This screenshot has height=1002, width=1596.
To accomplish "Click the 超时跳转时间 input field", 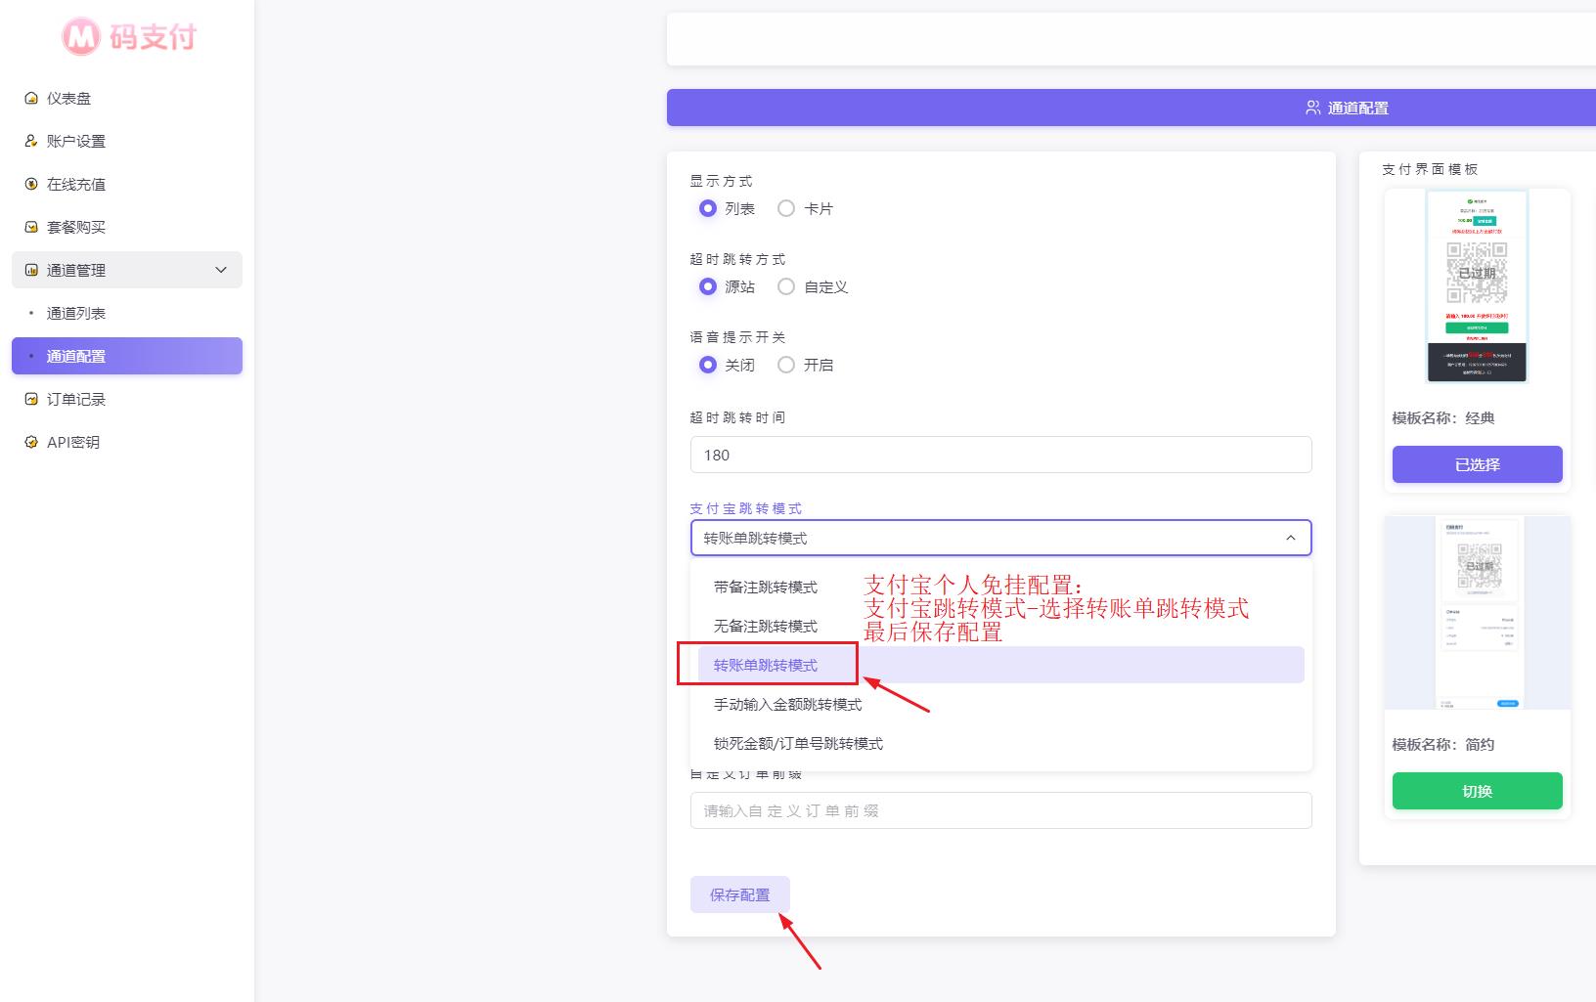I will pyautogui.click(x=1000, y=456).
